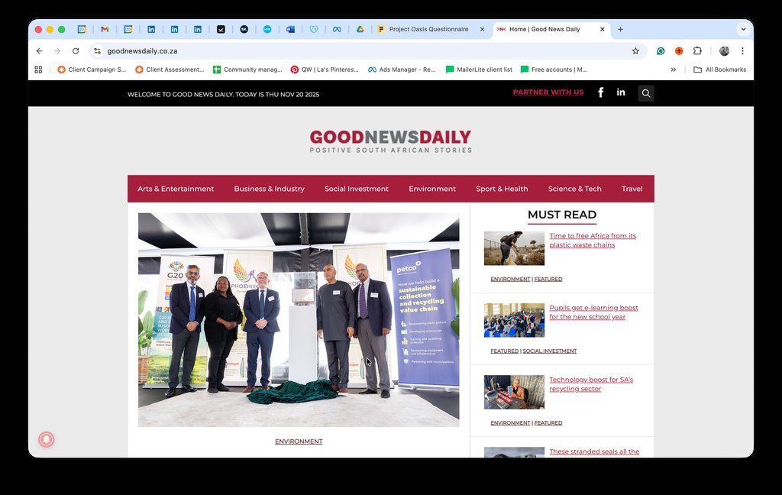Open 'These stranded seals' article link
The width and height of the screenshot is (782, 495).
(594, 451)
